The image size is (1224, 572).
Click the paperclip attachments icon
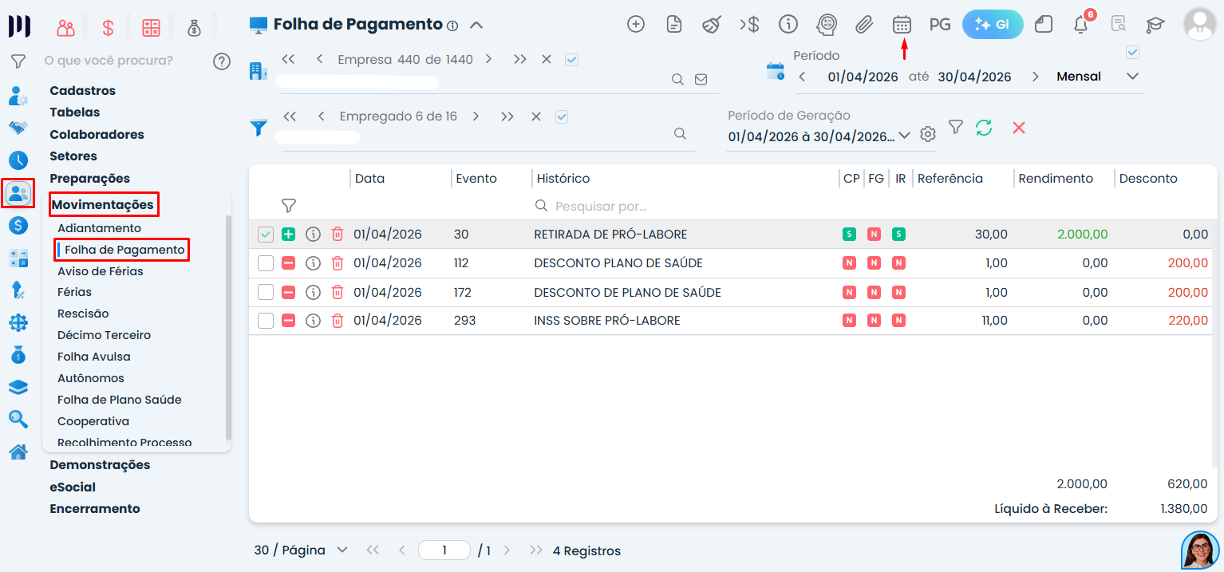click(864, 24)
